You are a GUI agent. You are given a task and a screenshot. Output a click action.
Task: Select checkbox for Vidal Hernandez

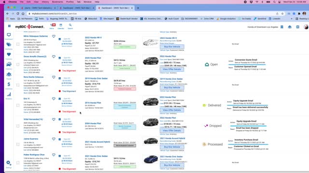(18, 126)
